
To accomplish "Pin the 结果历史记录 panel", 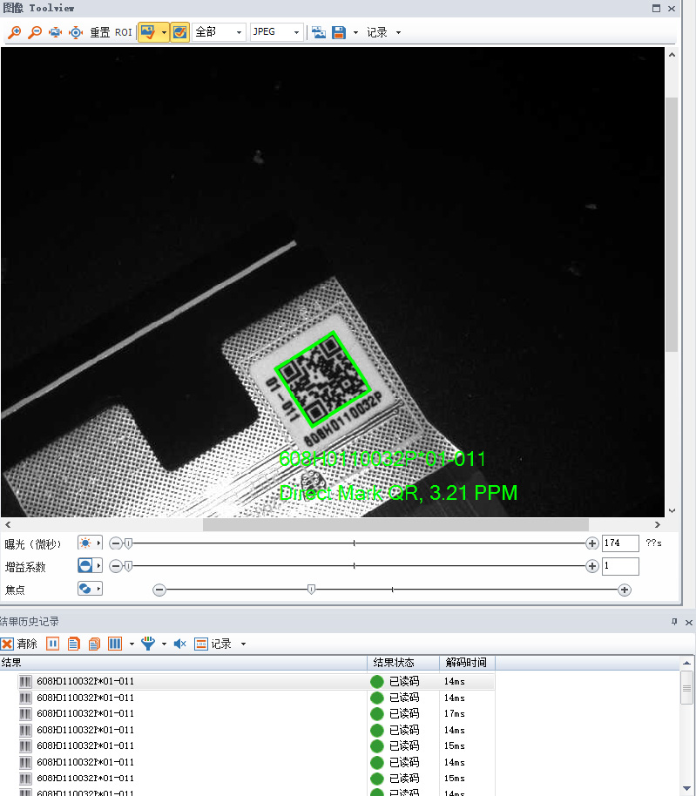I will tap(674, 622).
